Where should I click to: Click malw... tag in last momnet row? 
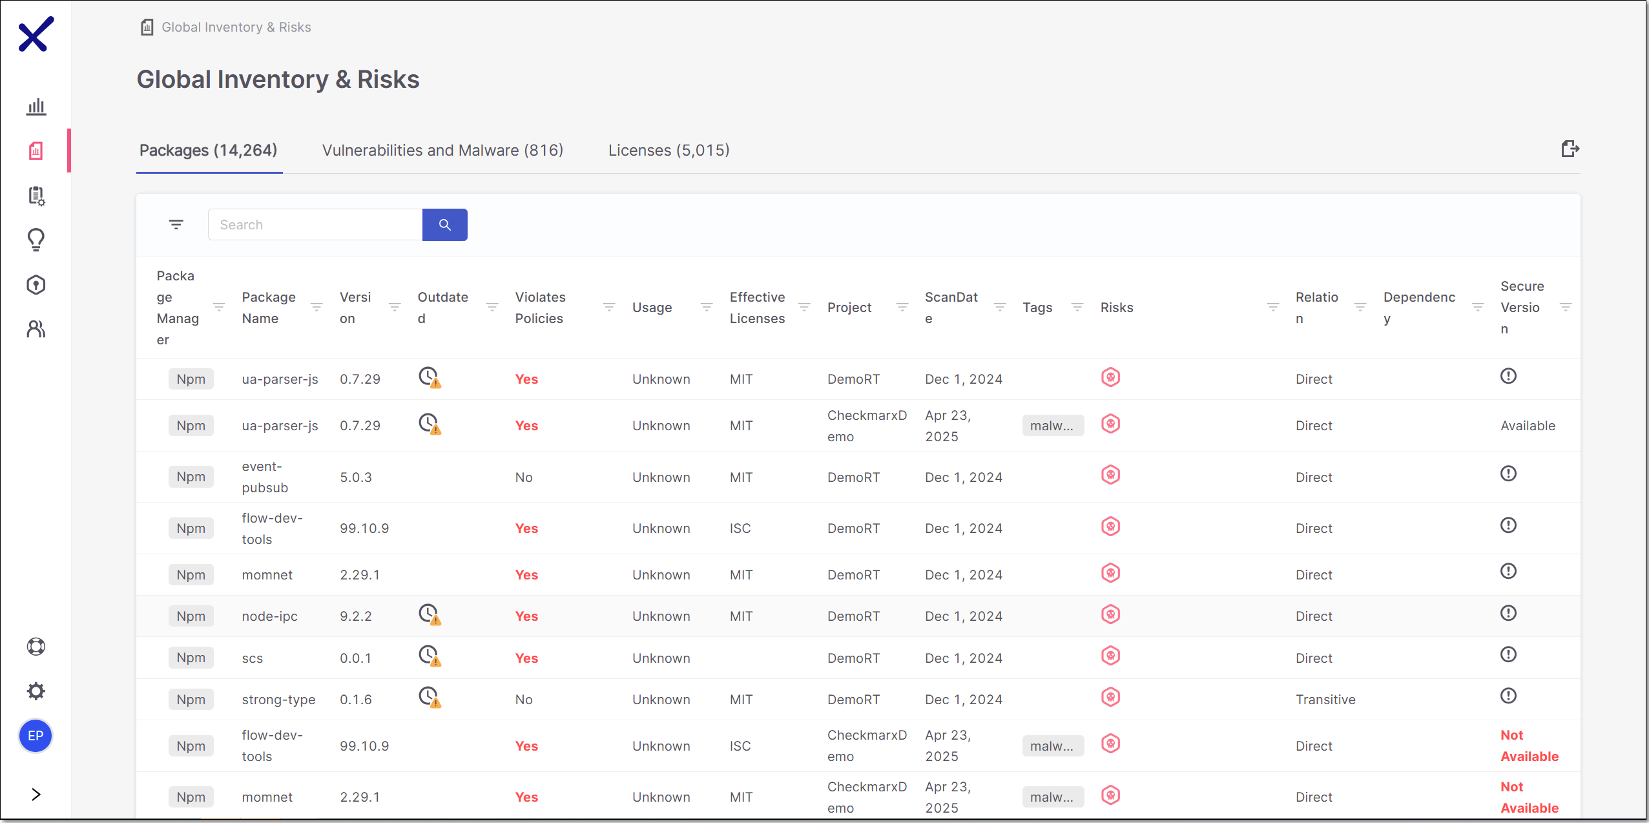point(1052,797)
